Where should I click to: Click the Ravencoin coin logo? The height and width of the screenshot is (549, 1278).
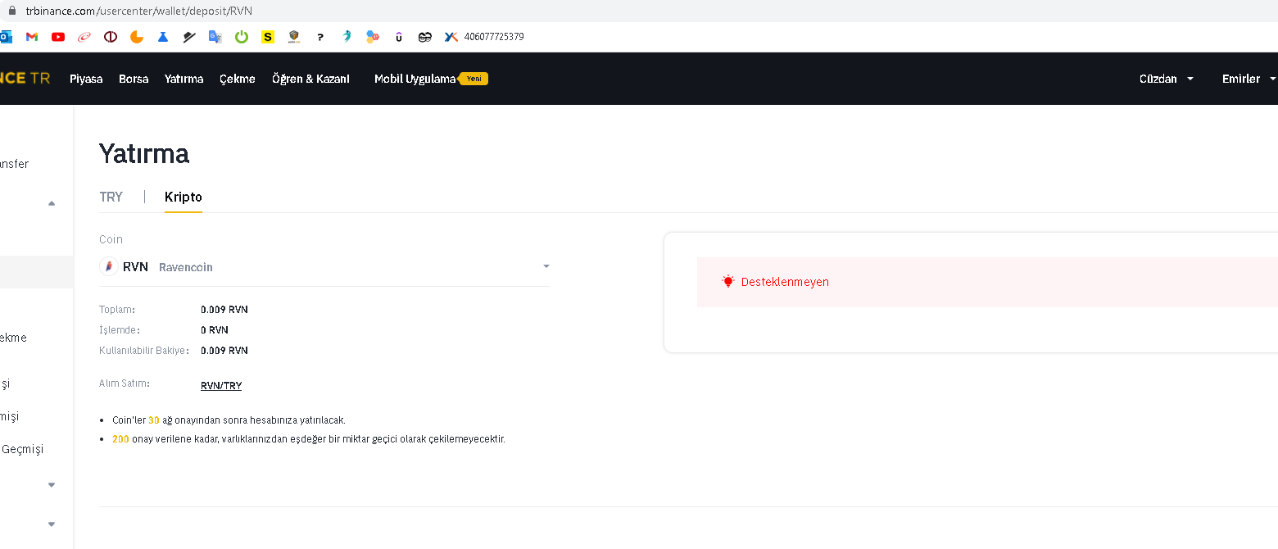pos(109,266)
